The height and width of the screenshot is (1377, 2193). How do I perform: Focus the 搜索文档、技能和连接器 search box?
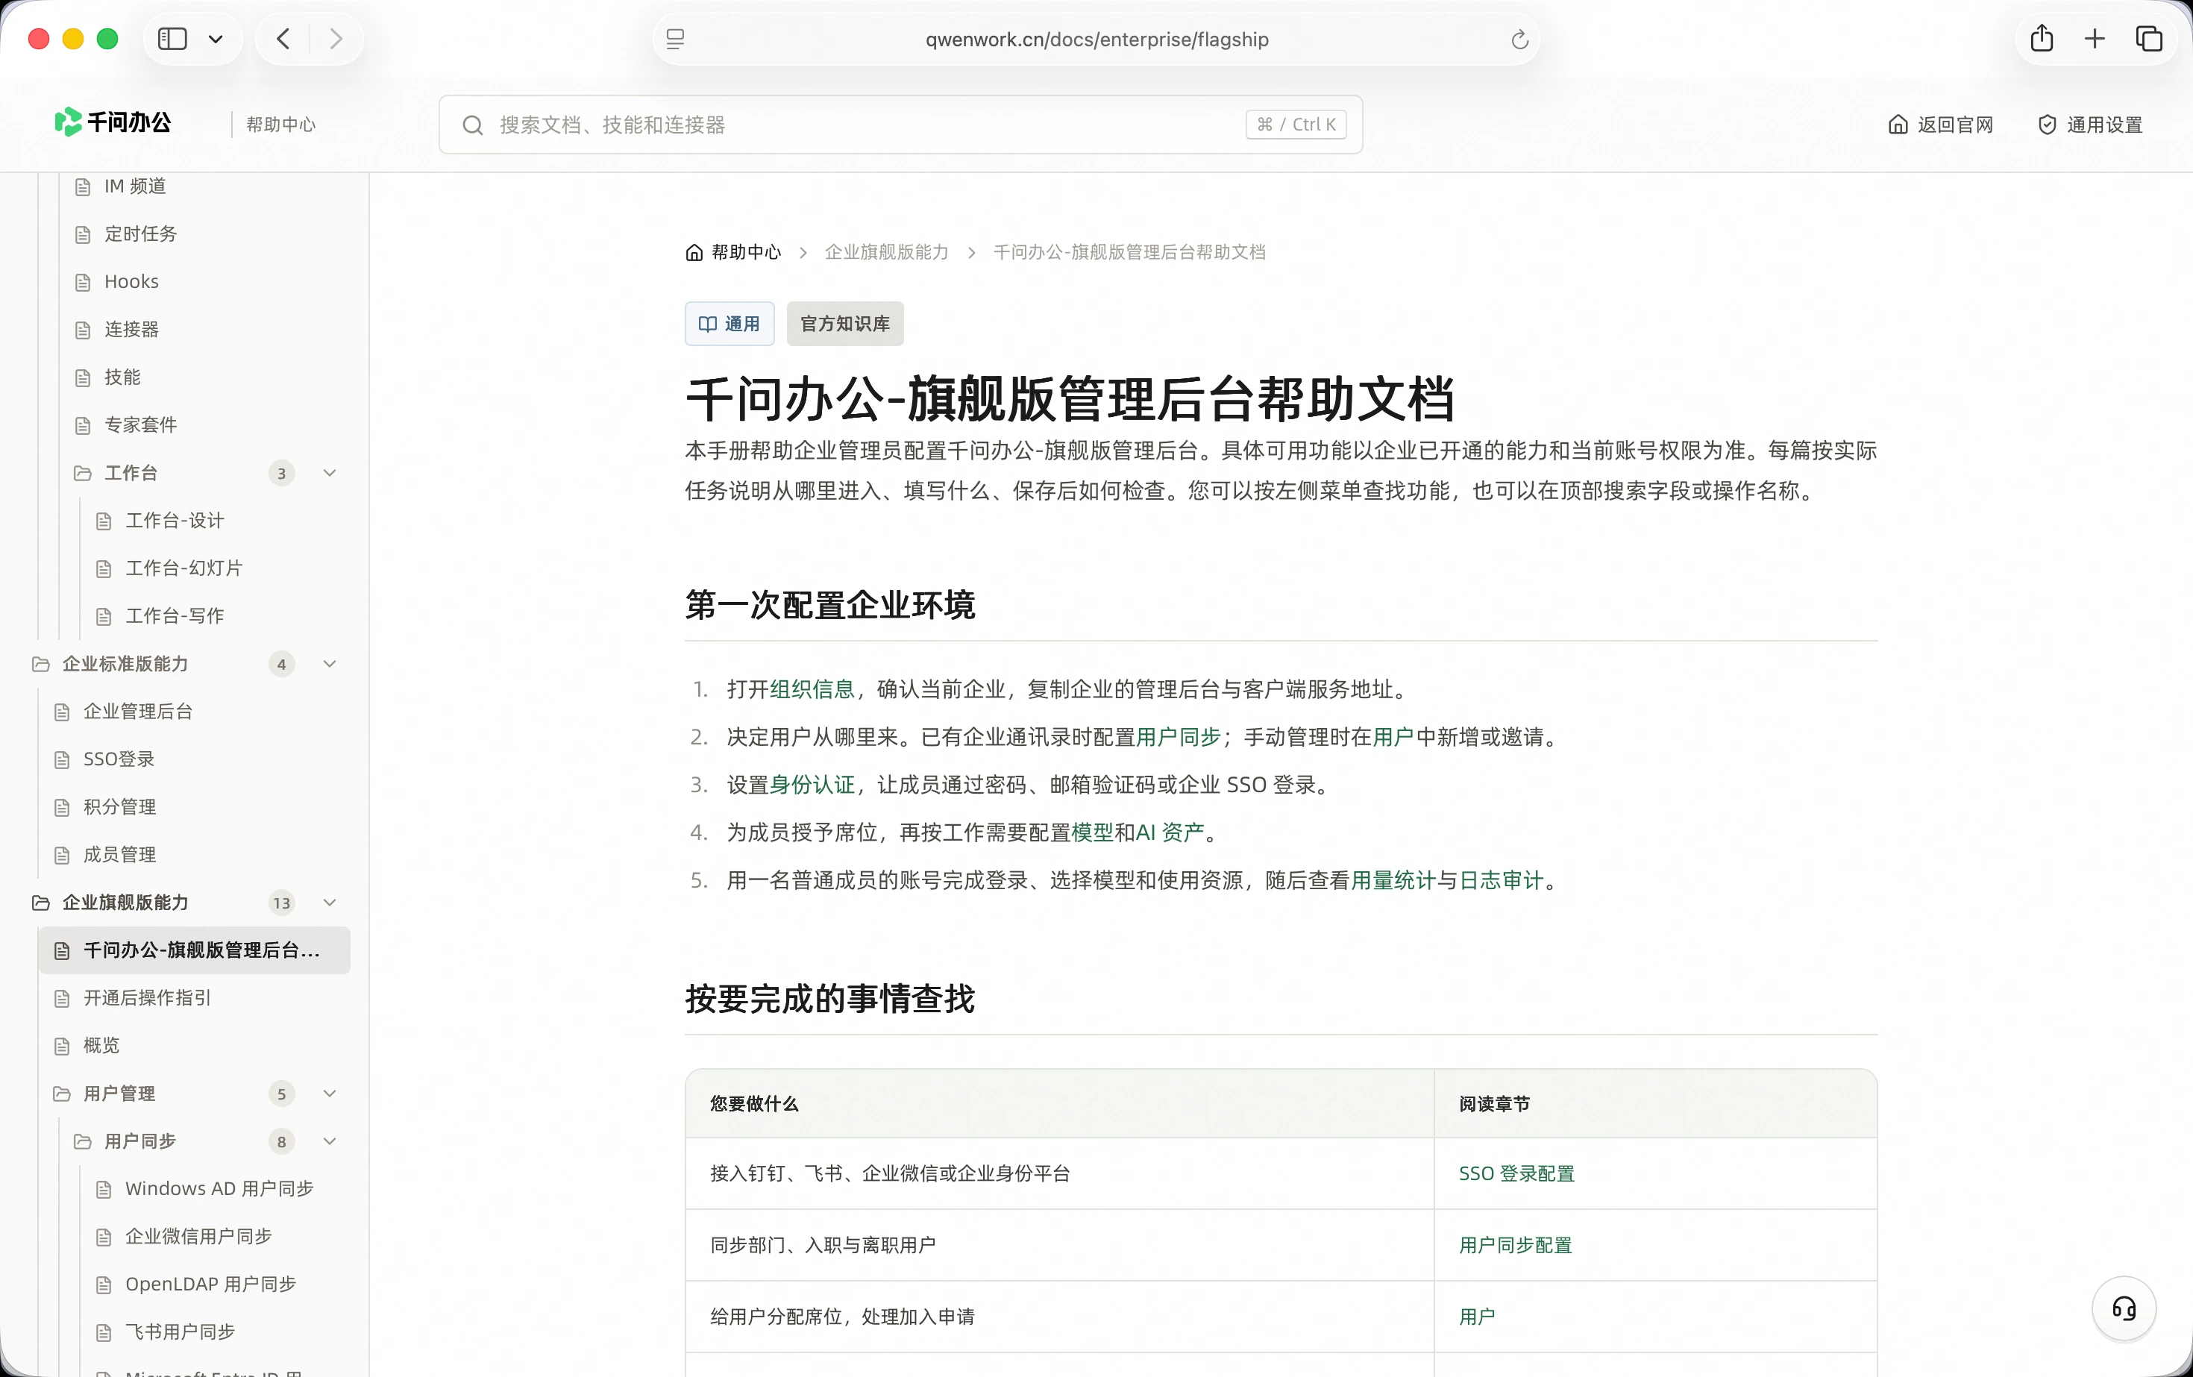coord(900,125)
